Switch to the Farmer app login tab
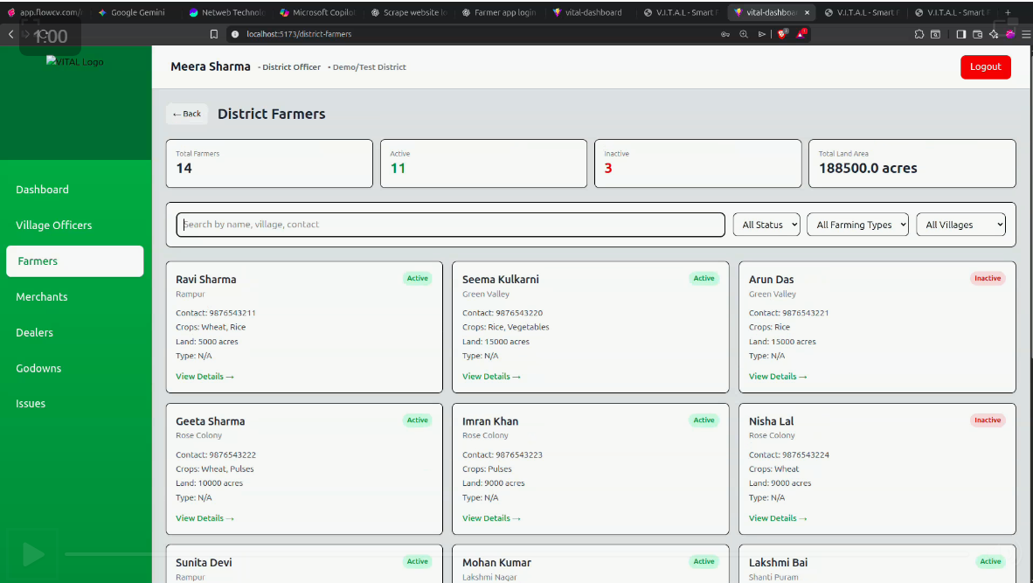This screenshot has height=583, width=1033. [x=499, y=12]
